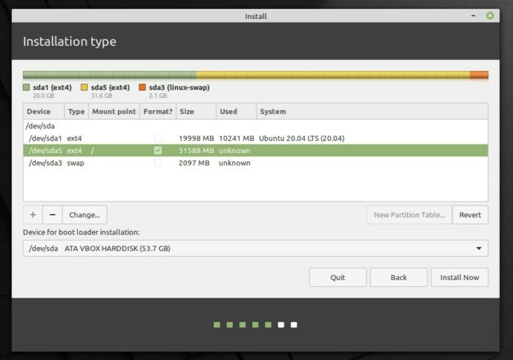Click the Size column header
Image resolution: width=513 pixels, height=360 pixels.
tap(196, 111)
